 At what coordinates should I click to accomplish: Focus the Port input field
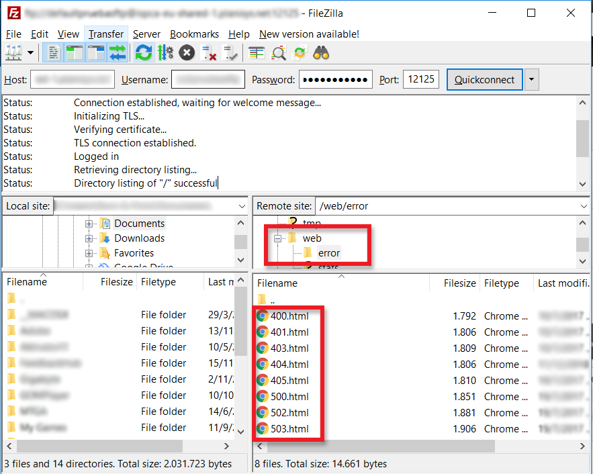coord(421,79)
